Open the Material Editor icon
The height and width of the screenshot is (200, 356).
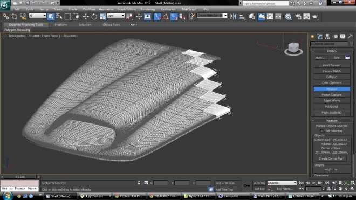289,17
